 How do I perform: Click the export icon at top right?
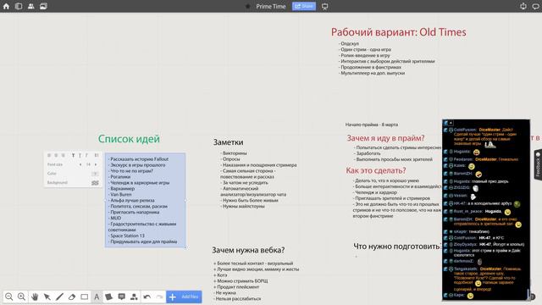pyautogui.click(x=523, y=6)
